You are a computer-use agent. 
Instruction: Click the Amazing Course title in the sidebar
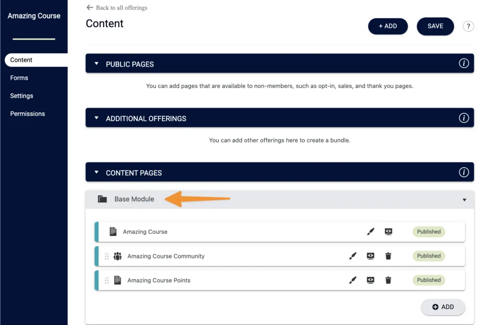pyautogui.click(x=34, y=16)
